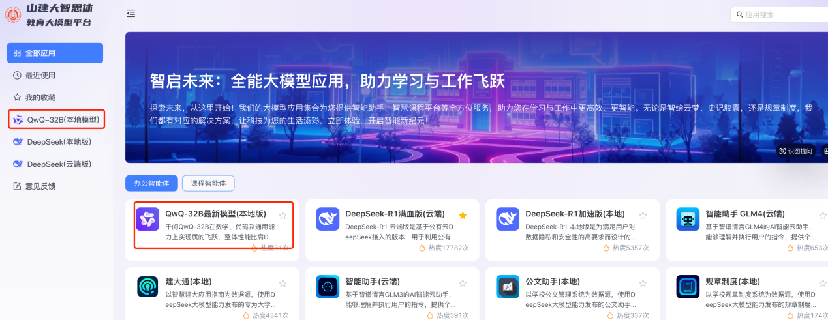The height and width of the screenshot is (320, 828).
Task: Open the 规章制度 app icon
Action: 688,287
